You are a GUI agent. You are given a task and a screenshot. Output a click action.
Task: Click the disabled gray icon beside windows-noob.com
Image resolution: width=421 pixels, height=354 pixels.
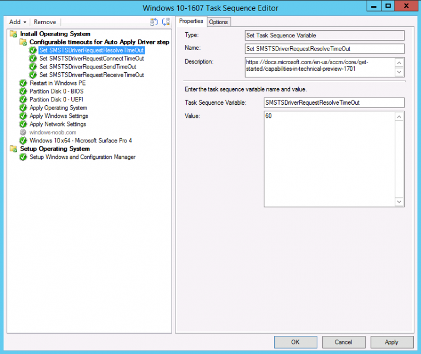pyautogui.click(x=23, y=133)
